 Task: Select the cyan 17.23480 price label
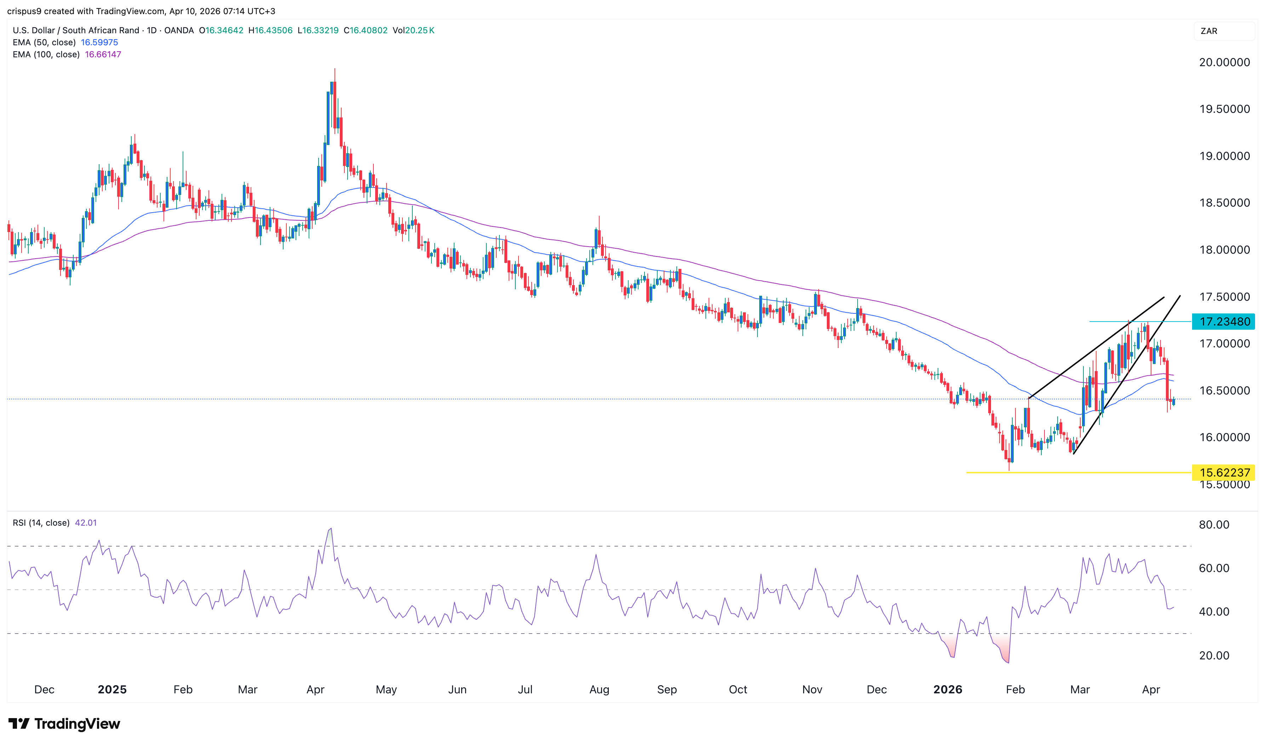point(1223,322)
